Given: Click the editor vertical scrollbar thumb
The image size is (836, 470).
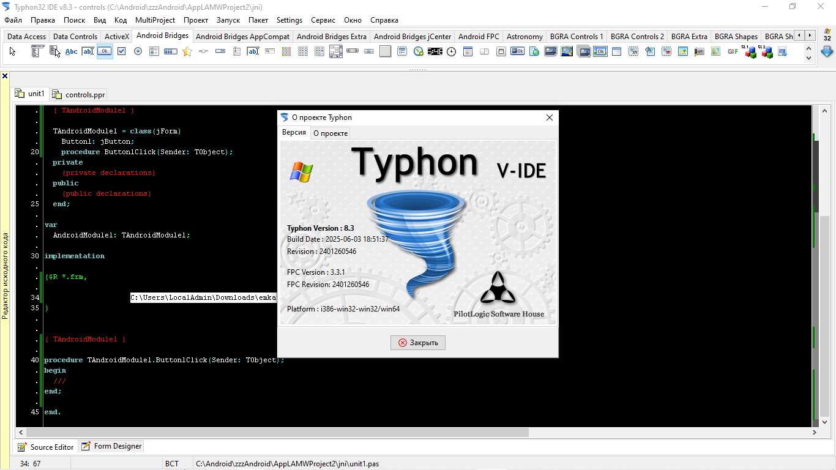Looking at the screenshot, I should [824, 315].
